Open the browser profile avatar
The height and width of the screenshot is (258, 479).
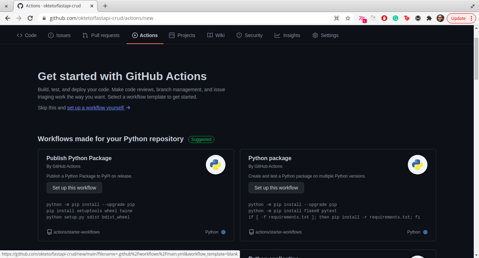click(x=440, y=18)
